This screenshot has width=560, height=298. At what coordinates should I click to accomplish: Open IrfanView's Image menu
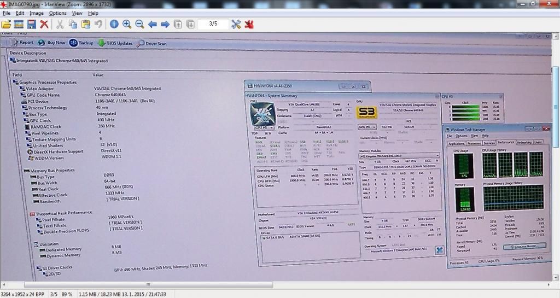tap(37, 13)
